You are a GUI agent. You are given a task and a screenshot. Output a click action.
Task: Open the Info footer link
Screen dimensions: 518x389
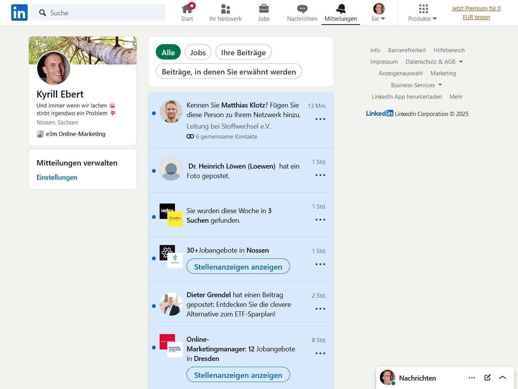[x=375, y=50]
